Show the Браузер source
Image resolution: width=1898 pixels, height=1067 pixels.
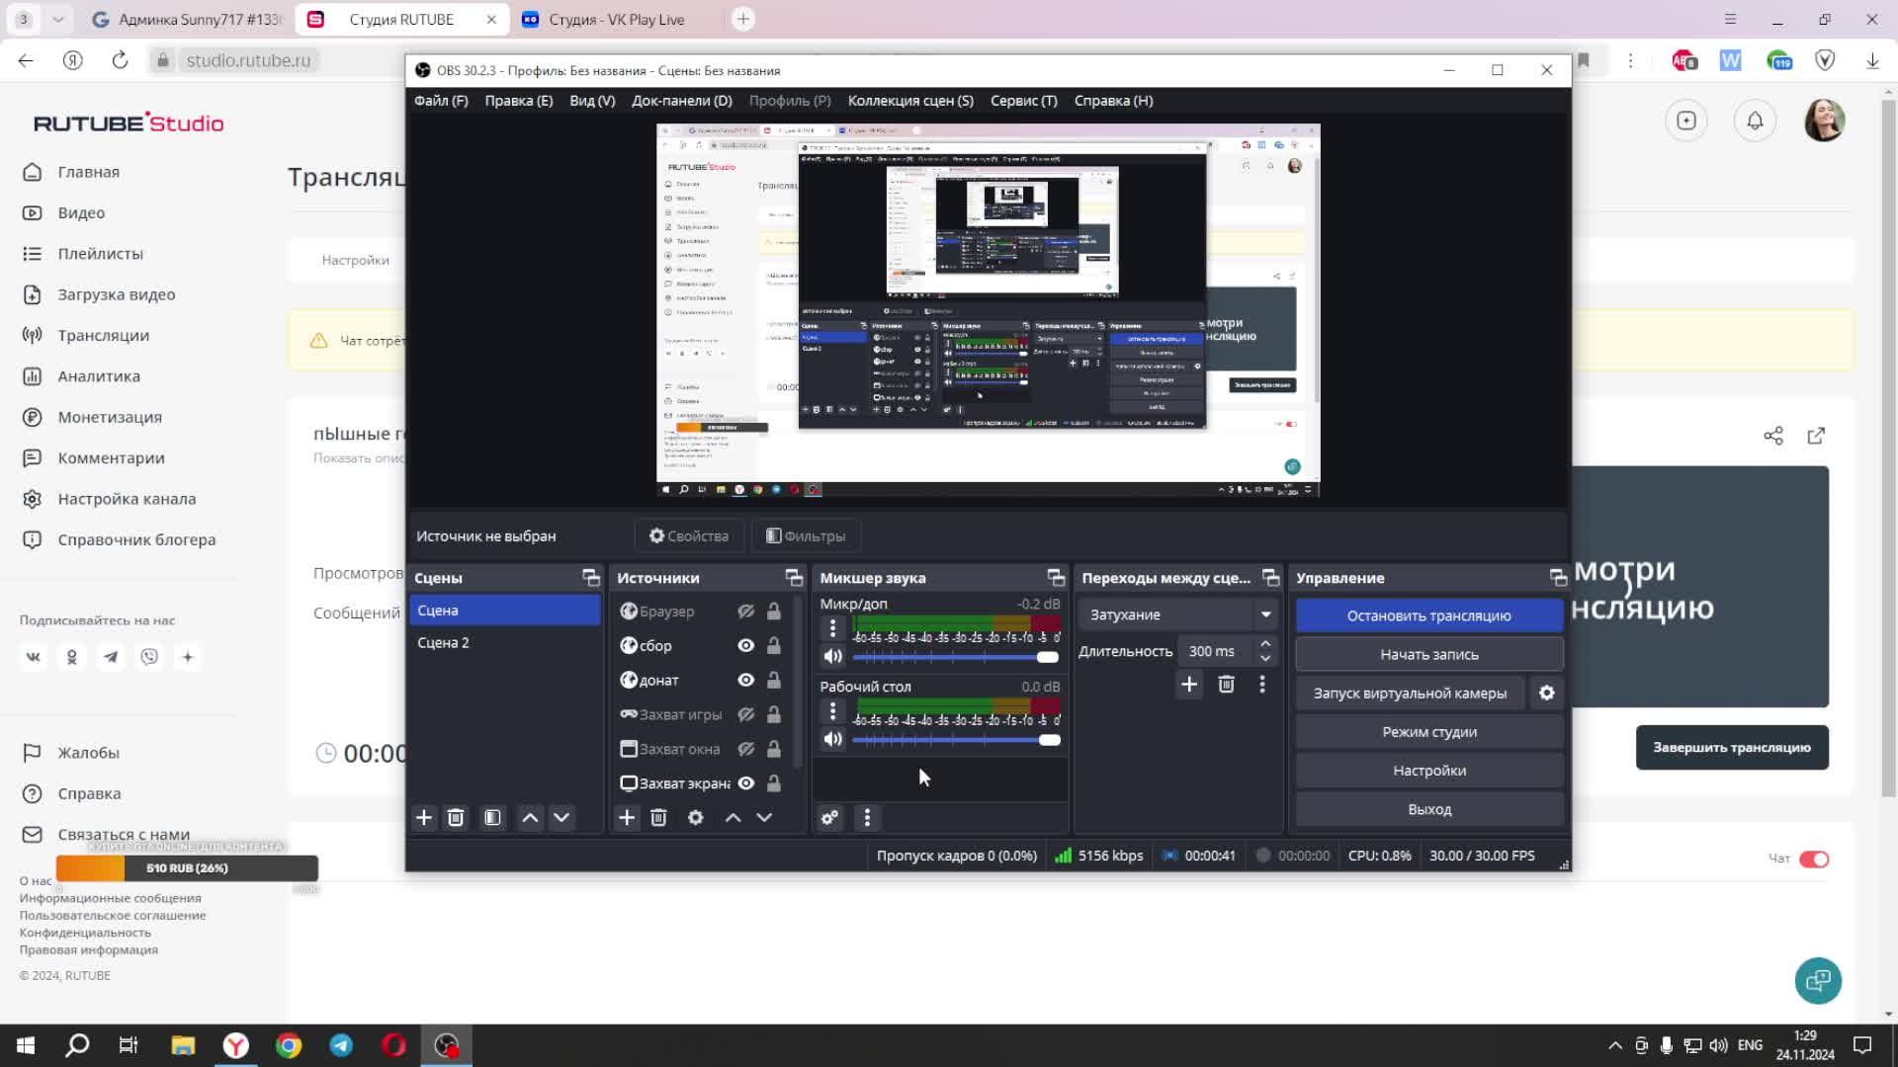tap(746, 612)
